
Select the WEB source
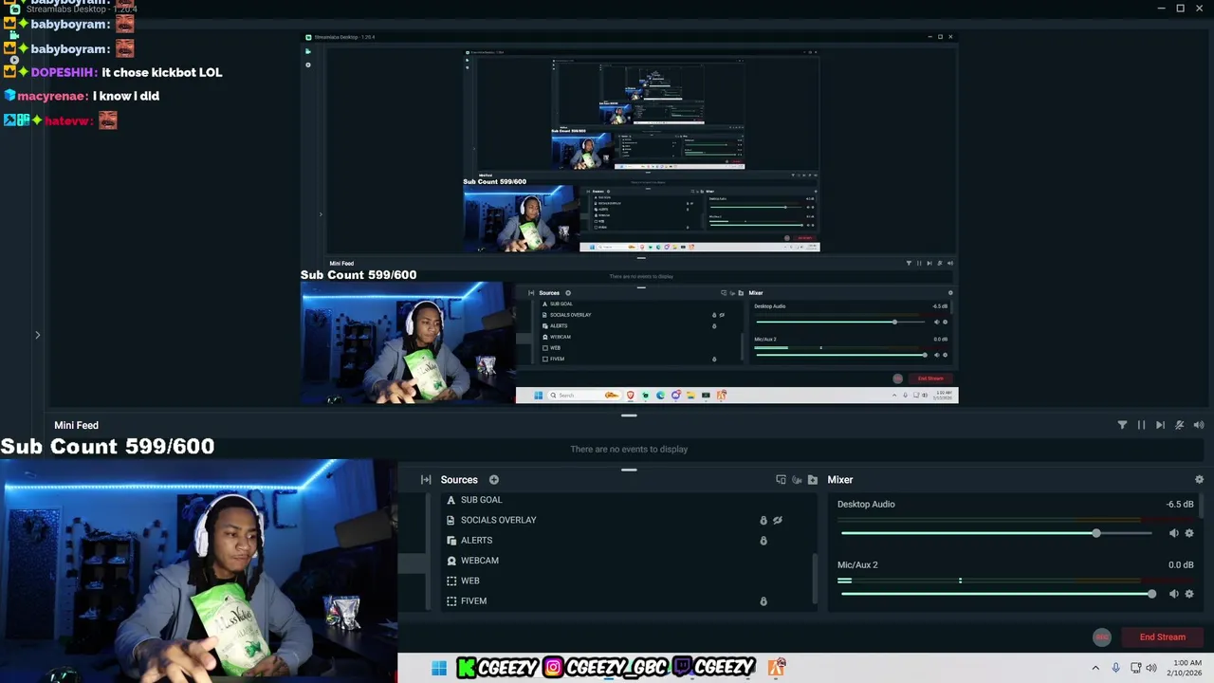tap(469, 581)
